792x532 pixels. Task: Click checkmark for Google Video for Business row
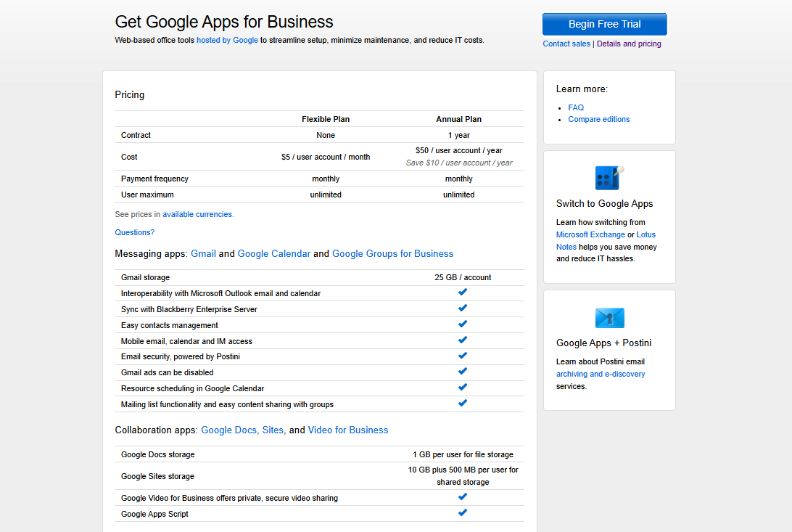click(463, 497)
